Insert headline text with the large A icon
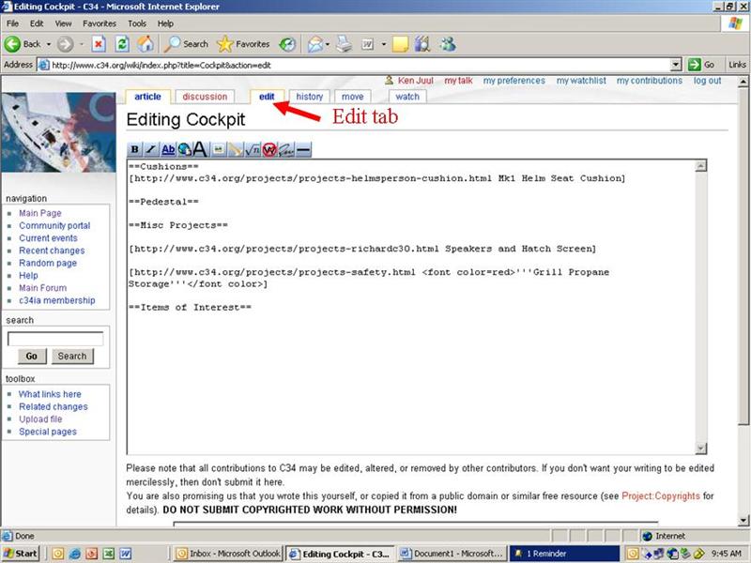Image resolution: width=751 pixels, height=563 pixels. point(200,149)
